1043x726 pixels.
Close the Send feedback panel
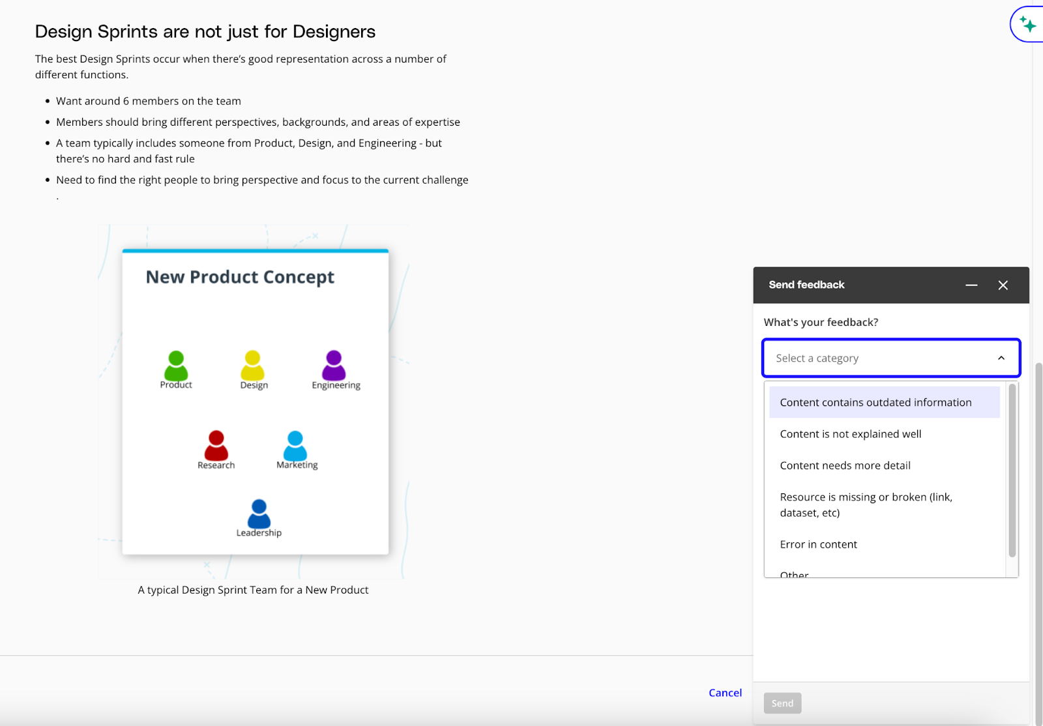(x=1003, y=285)
